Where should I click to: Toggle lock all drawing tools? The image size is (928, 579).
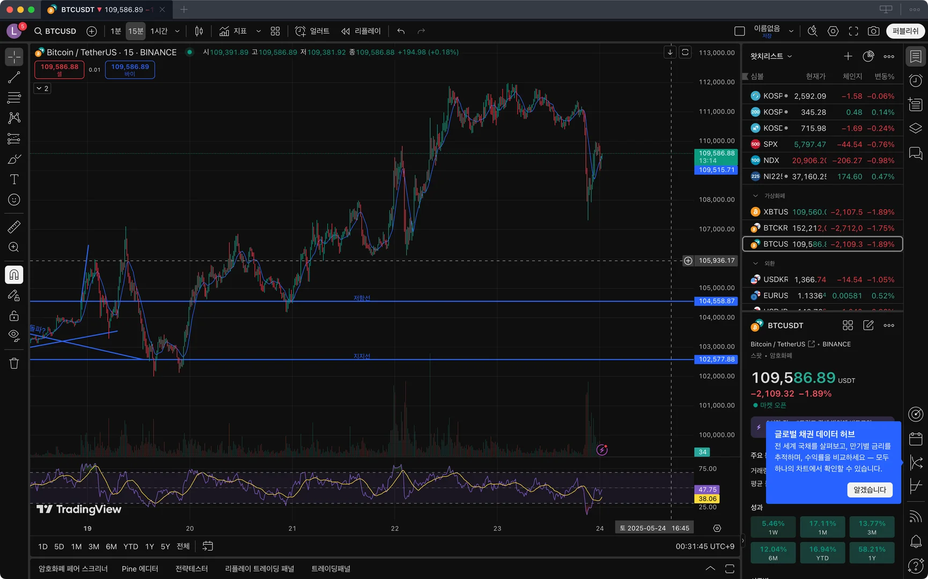pyautogui.click(x=14, y=316)
